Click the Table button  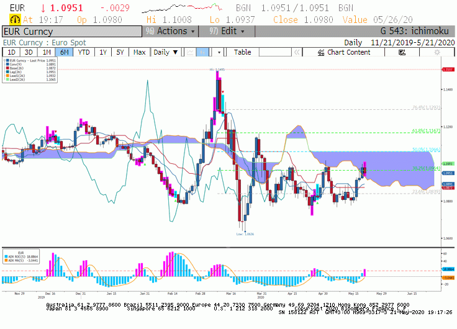243,52
